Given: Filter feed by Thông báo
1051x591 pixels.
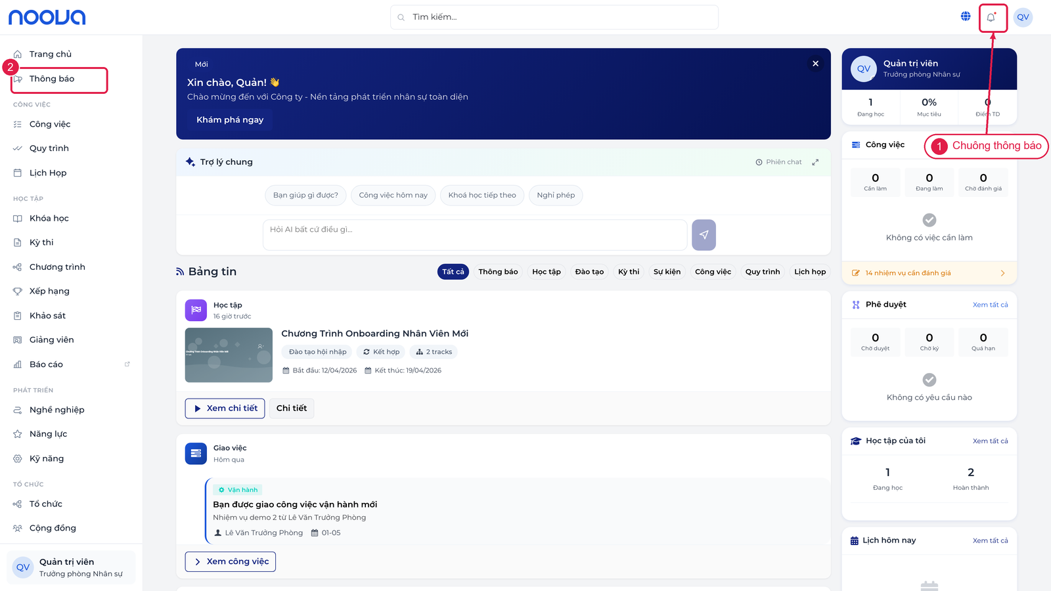Looking at the screenshot, I should (x=498, y=272).
